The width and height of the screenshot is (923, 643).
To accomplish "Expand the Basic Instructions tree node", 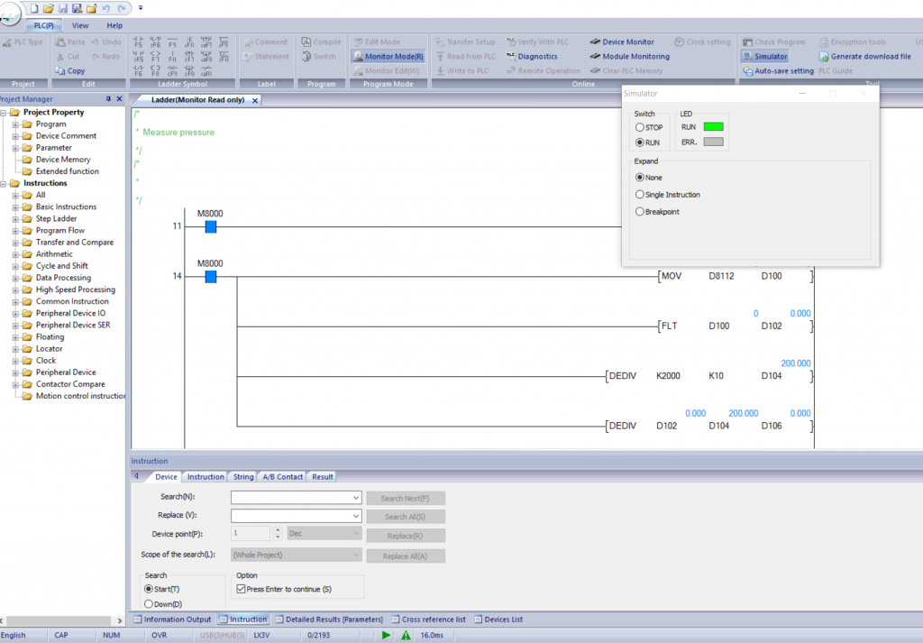I will [x=15, y=207].
